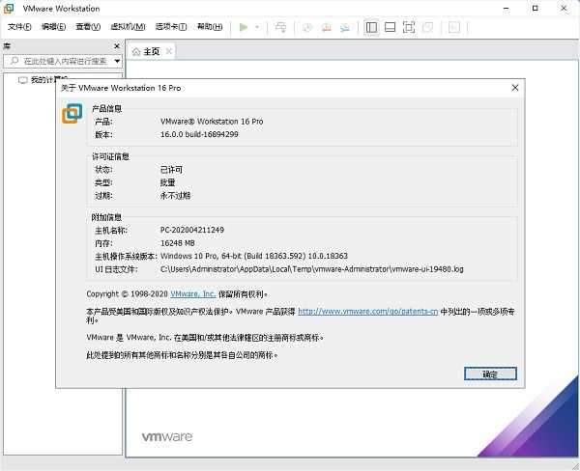
Task: Open the 选项卡(T) menu
Action: [171, 27]
